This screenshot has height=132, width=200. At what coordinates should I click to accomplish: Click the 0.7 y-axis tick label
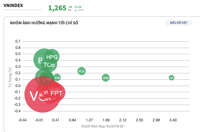18,41
